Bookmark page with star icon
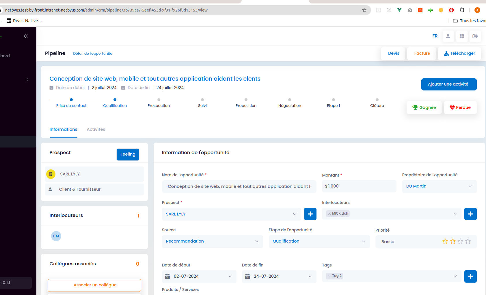Viewport: 486px width, 295px height. 364,10
